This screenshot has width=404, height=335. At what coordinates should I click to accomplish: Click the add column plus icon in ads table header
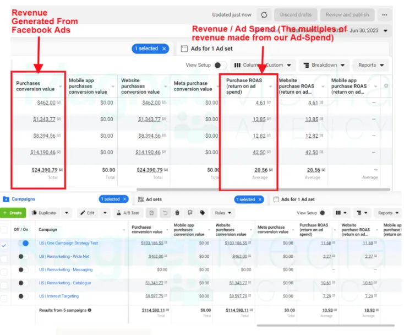coord(386,85)
